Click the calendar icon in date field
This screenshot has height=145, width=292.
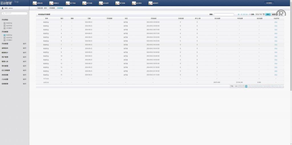(263, 14)
